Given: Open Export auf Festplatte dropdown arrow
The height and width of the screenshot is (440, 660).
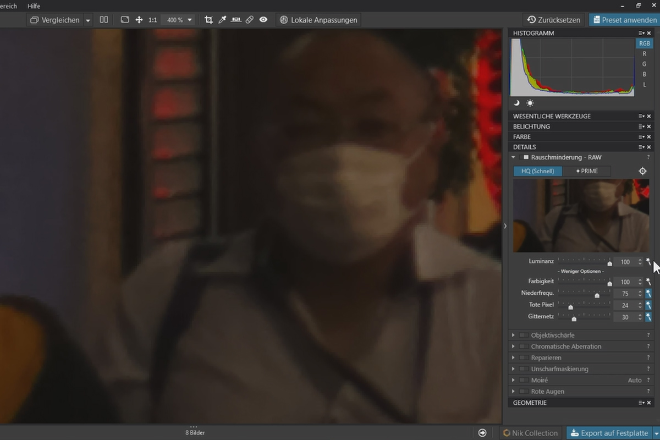Looking at the screenshot, I should click(656, 433).
